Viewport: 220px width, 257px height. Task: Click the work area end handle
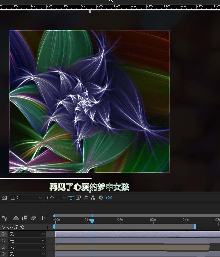pos(195,227)
